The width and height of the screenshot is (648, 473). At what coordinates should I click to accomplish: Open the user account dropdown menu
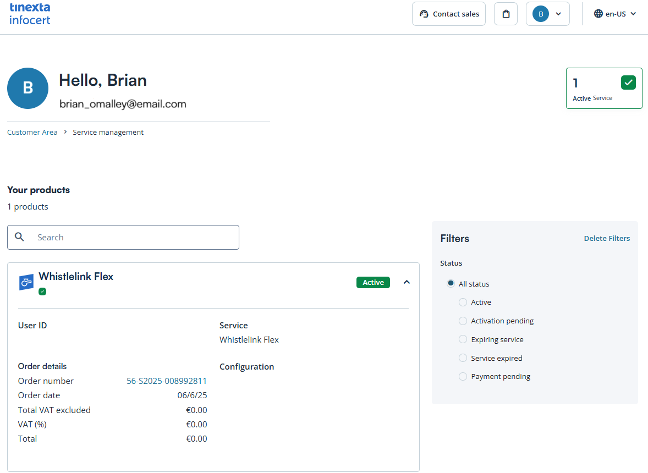coord(547,14)
